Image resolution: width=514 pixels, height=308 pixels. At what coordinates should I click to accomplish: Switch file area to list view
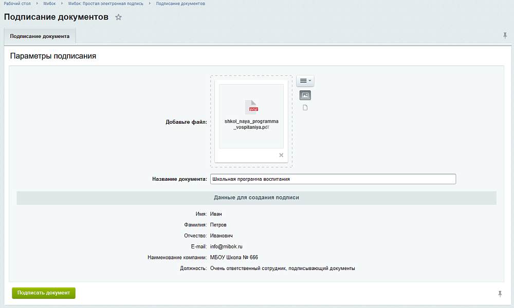[305, 108]
